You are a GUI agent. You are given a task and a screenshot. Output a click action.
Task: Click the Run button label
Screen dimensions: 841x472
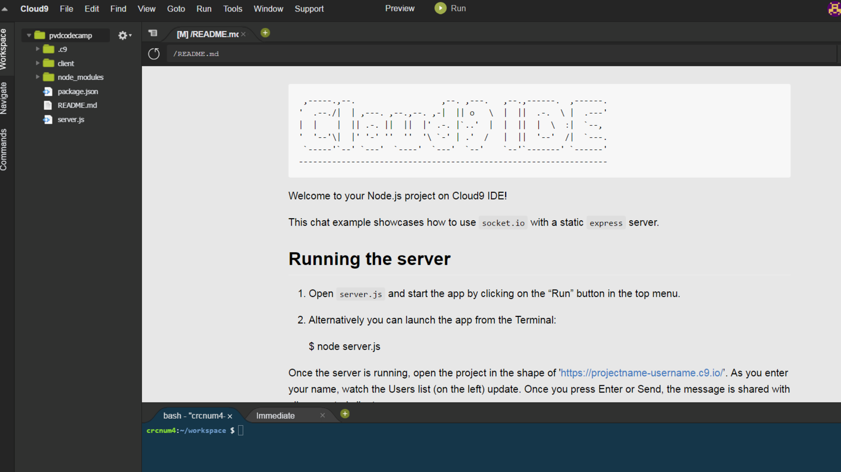(x=458, y=8)
